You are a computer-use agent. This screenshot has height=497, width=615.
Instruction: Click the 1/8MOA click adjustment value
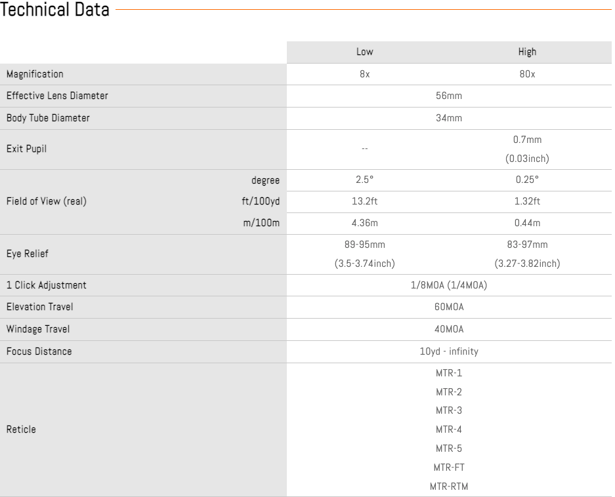tap(449, 285)
